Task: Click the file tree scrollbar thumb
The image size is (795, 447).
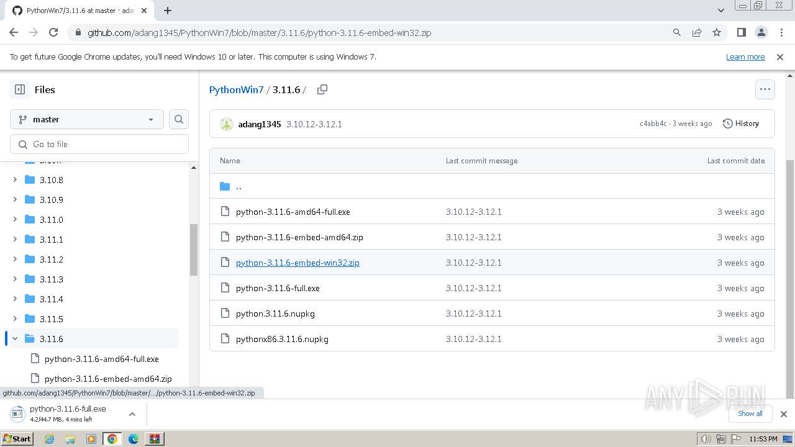Action: click(x=194, y=250)
